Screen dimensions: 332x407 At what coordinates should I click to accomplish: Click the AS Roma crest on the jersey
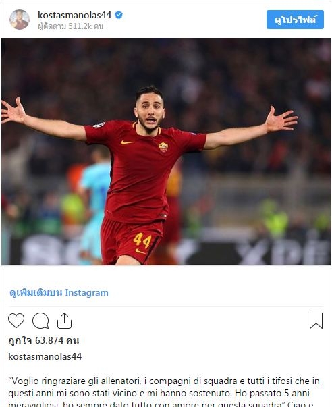coord(163,147)
